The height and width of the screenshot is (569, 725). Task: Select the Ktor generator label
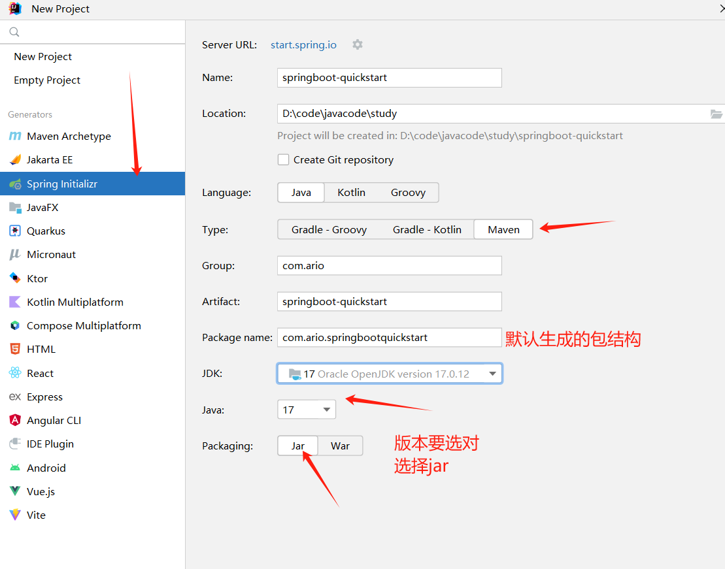37,278
